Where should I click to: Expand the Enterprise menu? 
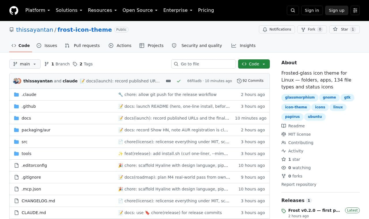click(x=178, y=10)
